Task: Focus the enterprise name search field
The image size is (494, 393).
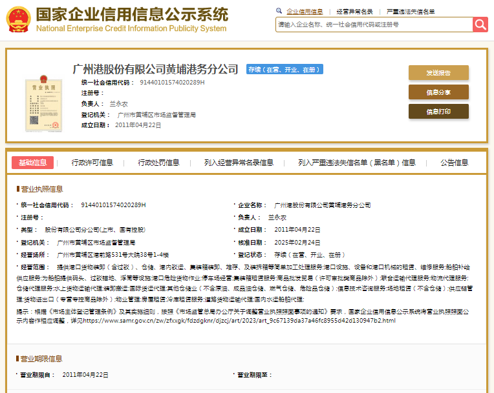Action: pyautogui.click(x=374, y=25)
